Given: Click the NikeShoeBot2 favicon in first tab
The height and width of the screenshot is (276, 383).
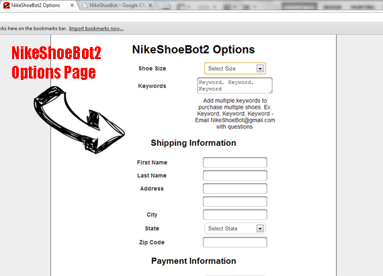Looking at the screenshot, I should tap(6, 5).
